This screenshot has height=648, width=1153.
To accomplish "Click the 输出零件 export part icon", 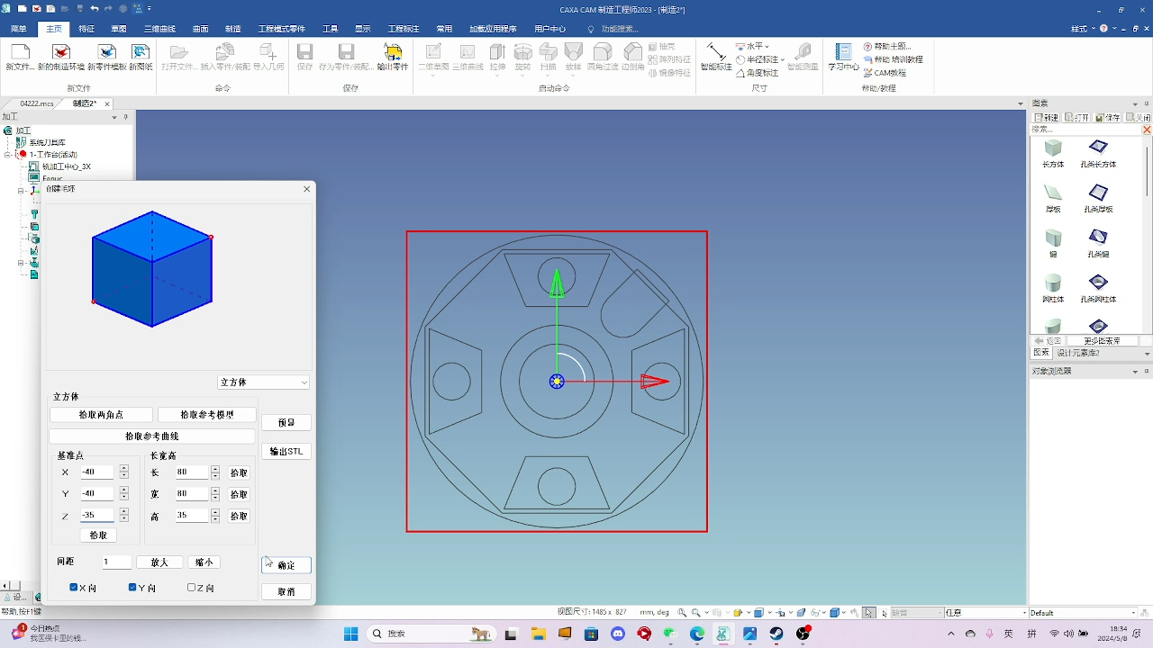I will click(x=393, y=57).
